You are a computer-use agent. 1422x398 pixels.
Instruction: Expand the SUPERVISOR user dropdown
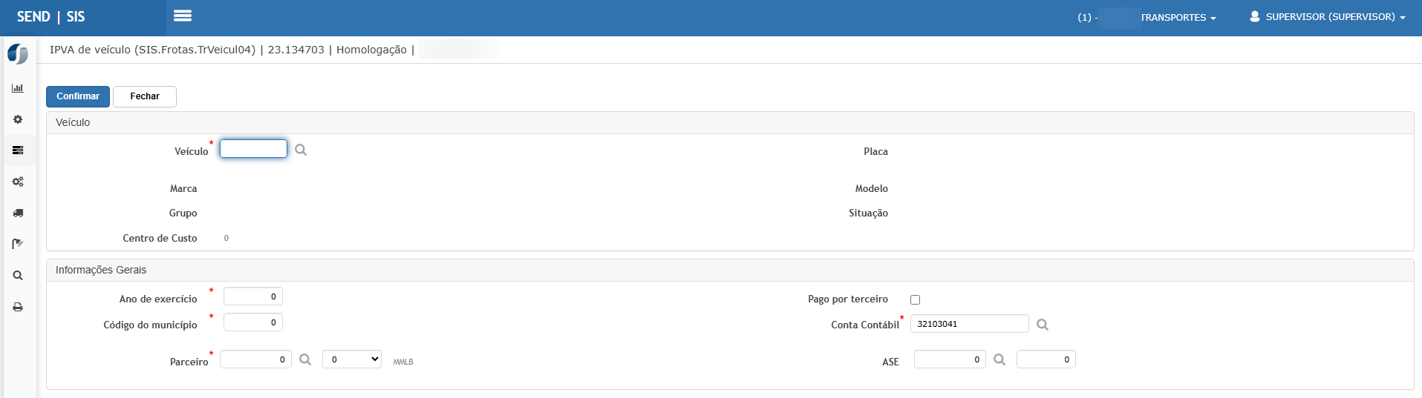pyautogui.click(x=1328, y=17)
